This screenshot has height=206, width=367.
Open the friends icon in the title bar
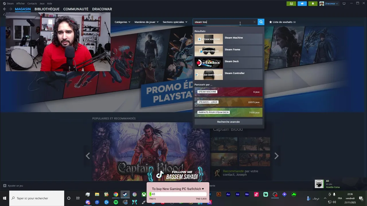point(291,3)
